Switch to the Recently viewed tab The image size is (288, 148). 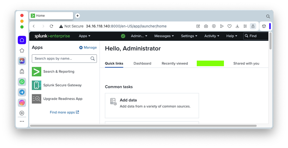175,63
